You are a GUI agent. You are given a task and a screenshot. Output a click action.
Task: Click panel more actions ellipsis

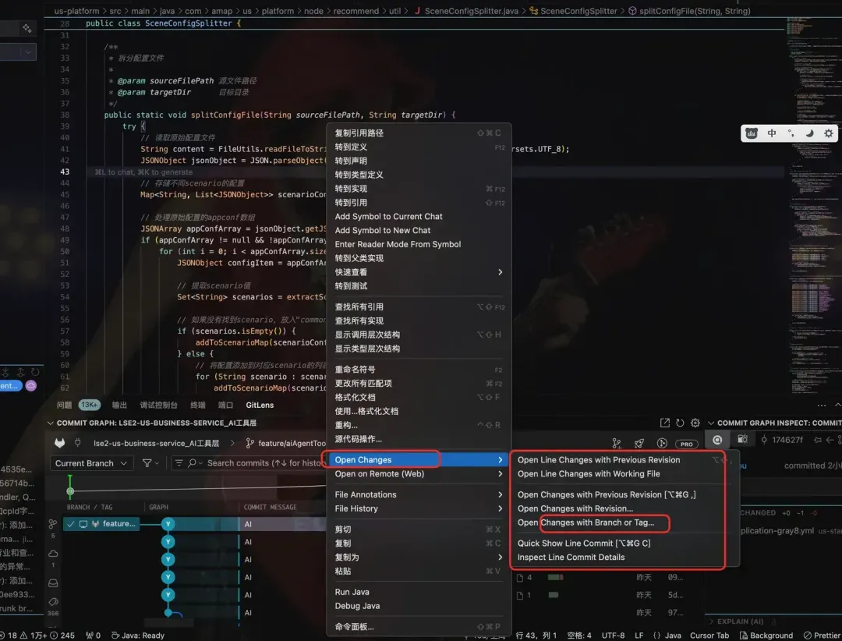[x=822, y=405]
